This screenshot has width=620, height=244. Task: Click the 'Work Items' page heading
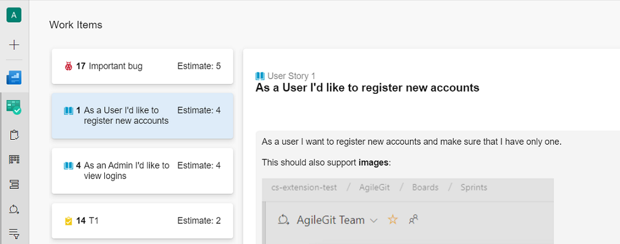(75, 25)
